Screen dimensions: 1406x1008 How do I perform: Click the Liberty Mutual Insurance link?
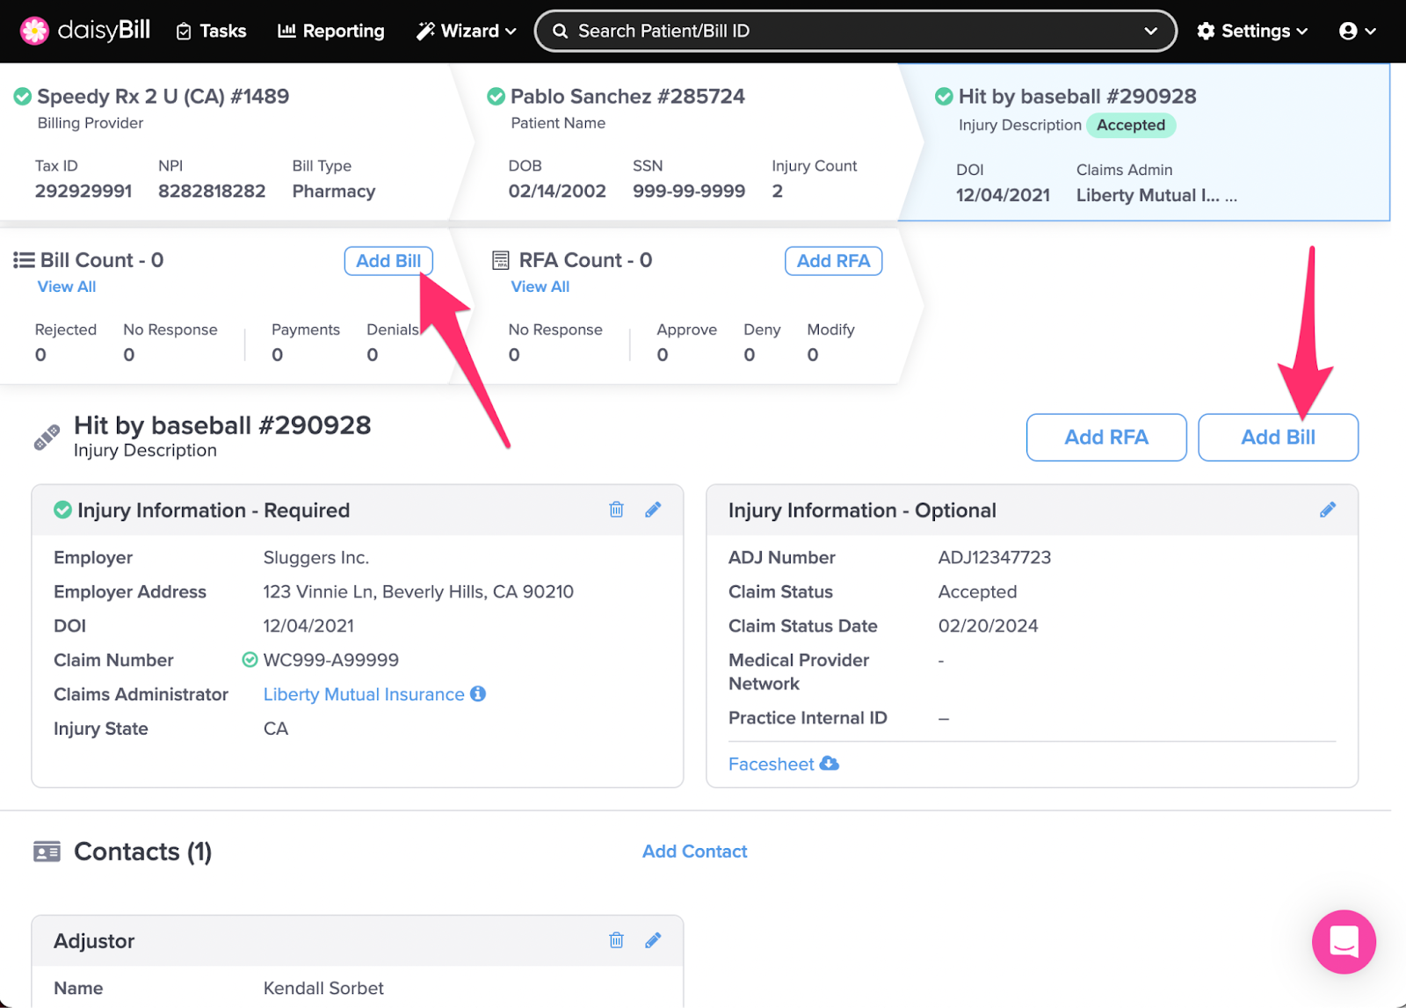(364, 694)
